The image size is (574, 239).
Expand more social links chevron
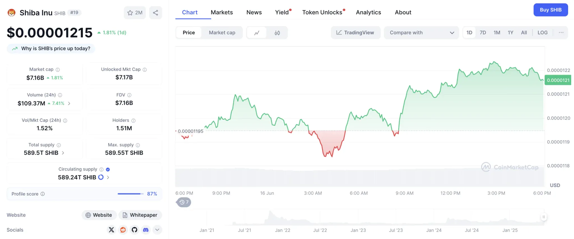coord(157,230)
